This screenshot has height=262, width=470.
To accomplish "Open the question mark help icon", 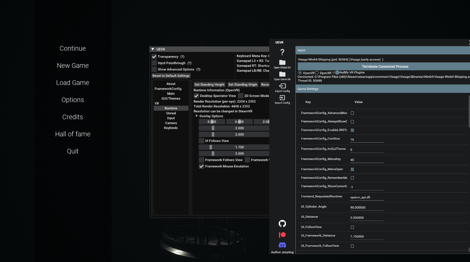I will [282, 52].
